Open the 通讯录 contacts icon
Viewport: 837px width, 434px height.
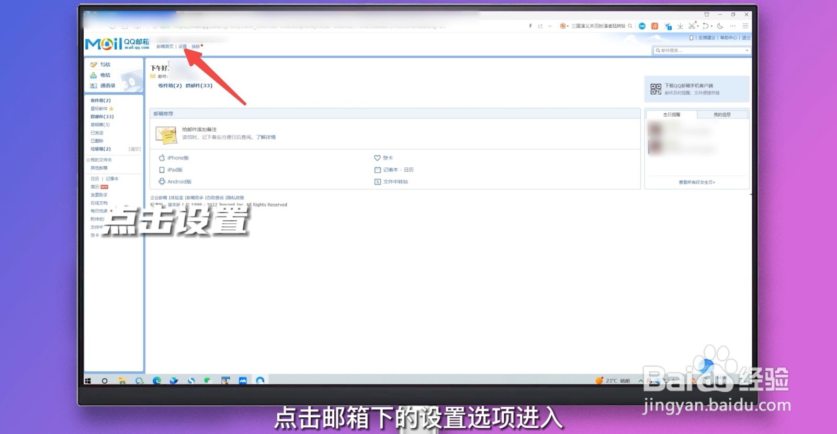pyautogui.click(x=94, y=86)
